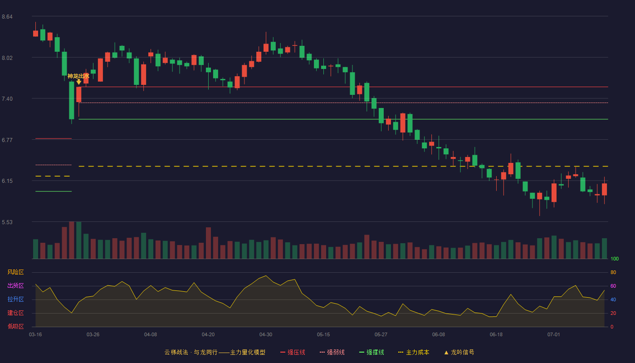635x363 pixels.
Task: Toggle the 强弱线 legend item
Action: 332,352
